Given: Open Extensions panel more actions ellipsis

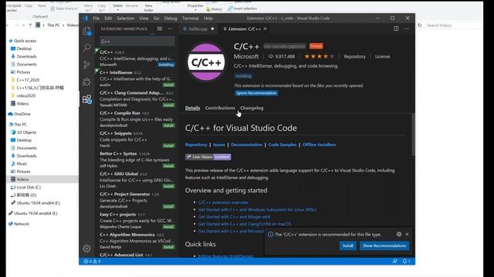Looking at the screenshot, I should click(170, 28).
